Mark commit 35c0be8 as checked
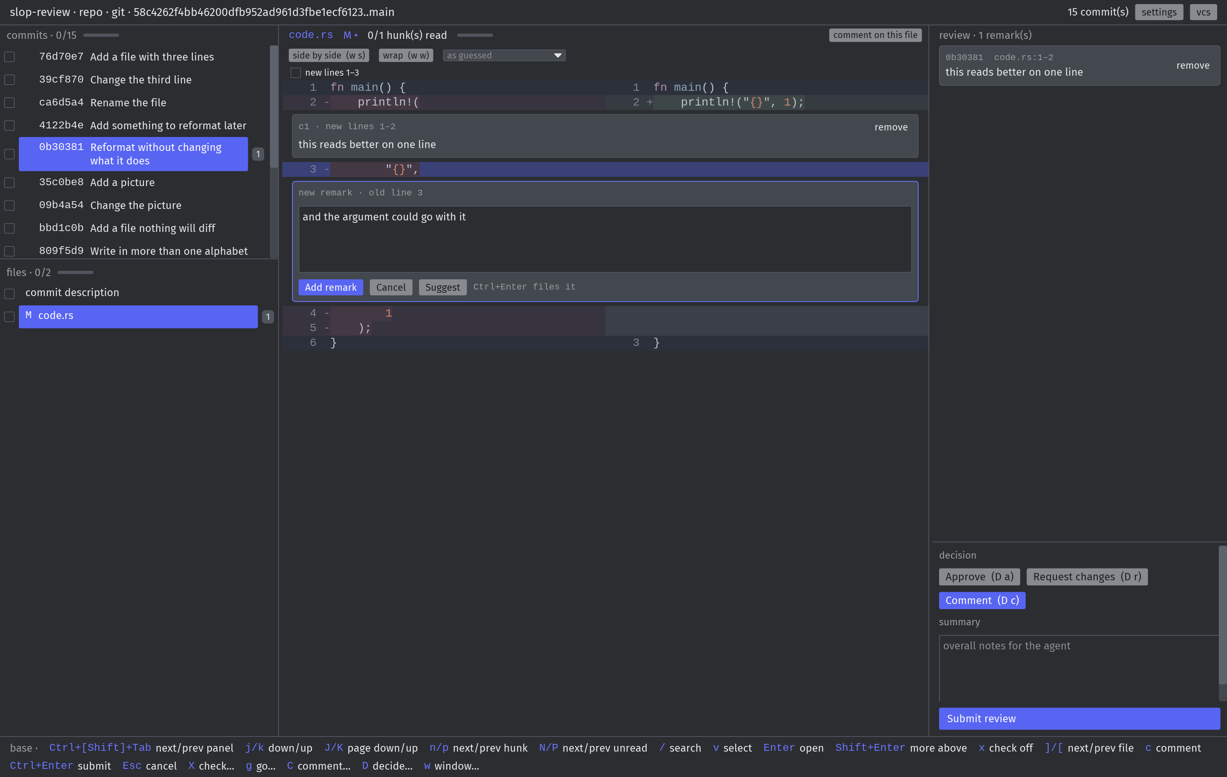The height and width of the screenshot is (777, 1227). click(x=10, y=182)
